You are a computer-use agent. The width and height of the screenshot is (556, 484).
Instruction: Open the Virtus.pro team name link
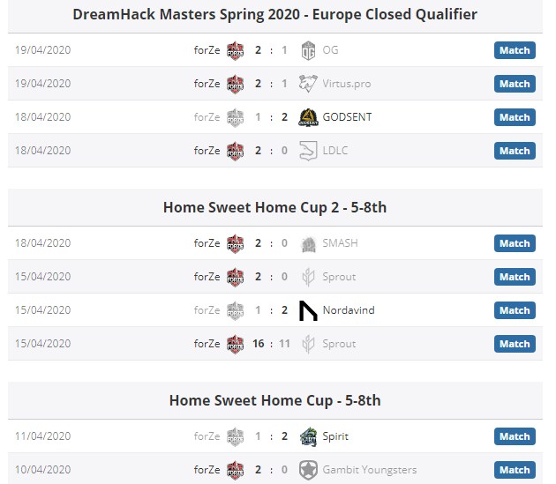pyautogui.click(x=348, y=84)
